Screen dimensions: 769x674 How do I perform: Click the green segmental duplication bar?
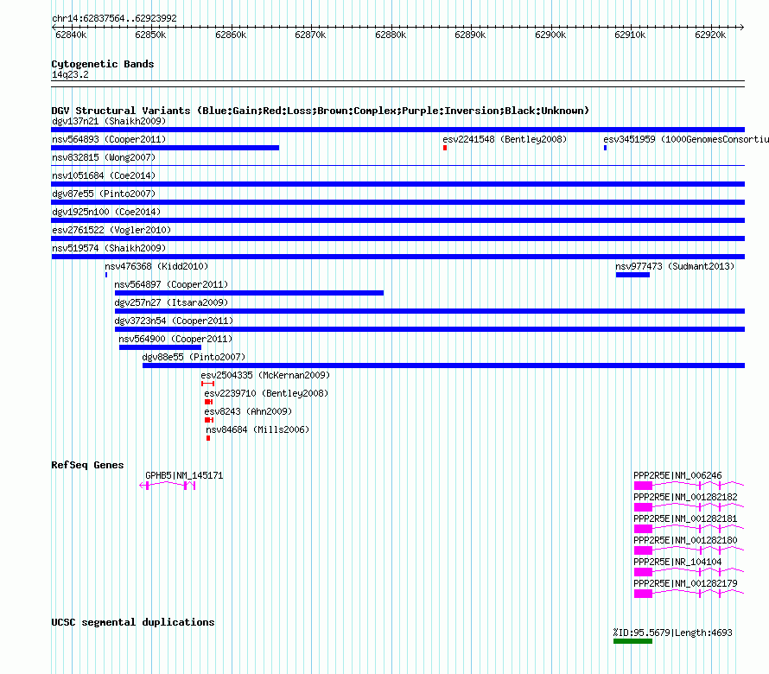(x=632, y=641)
